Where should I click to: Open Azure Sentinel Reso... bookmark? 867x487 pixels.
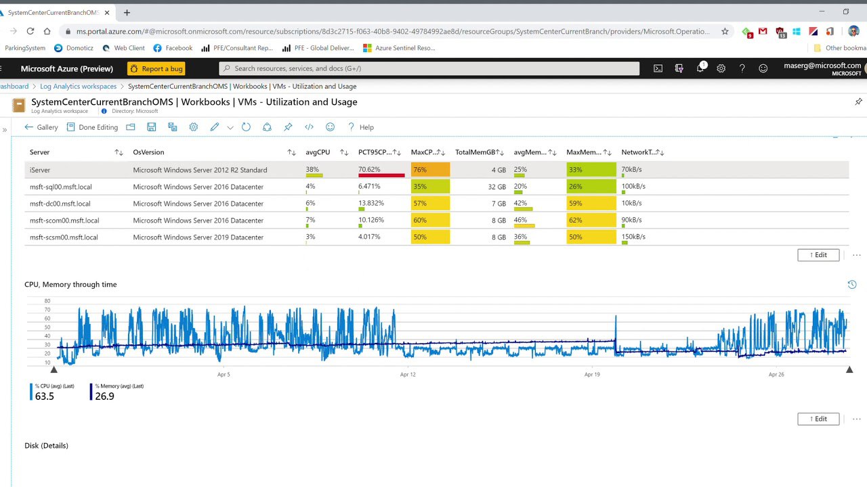pos(399,48)
